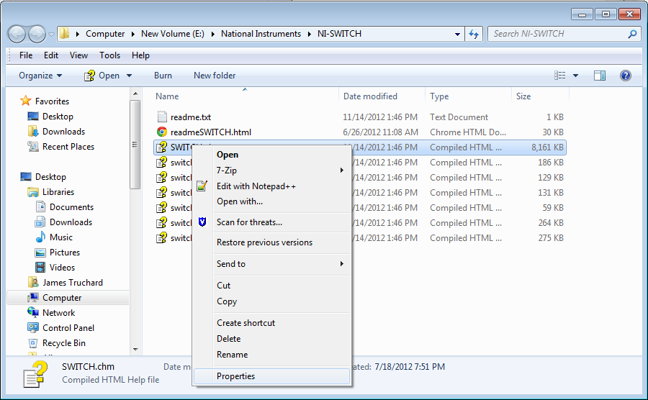The height and width of the screenshot is (400, 648).
Task: Open Network in navigation pane
Action: point(59,313)
